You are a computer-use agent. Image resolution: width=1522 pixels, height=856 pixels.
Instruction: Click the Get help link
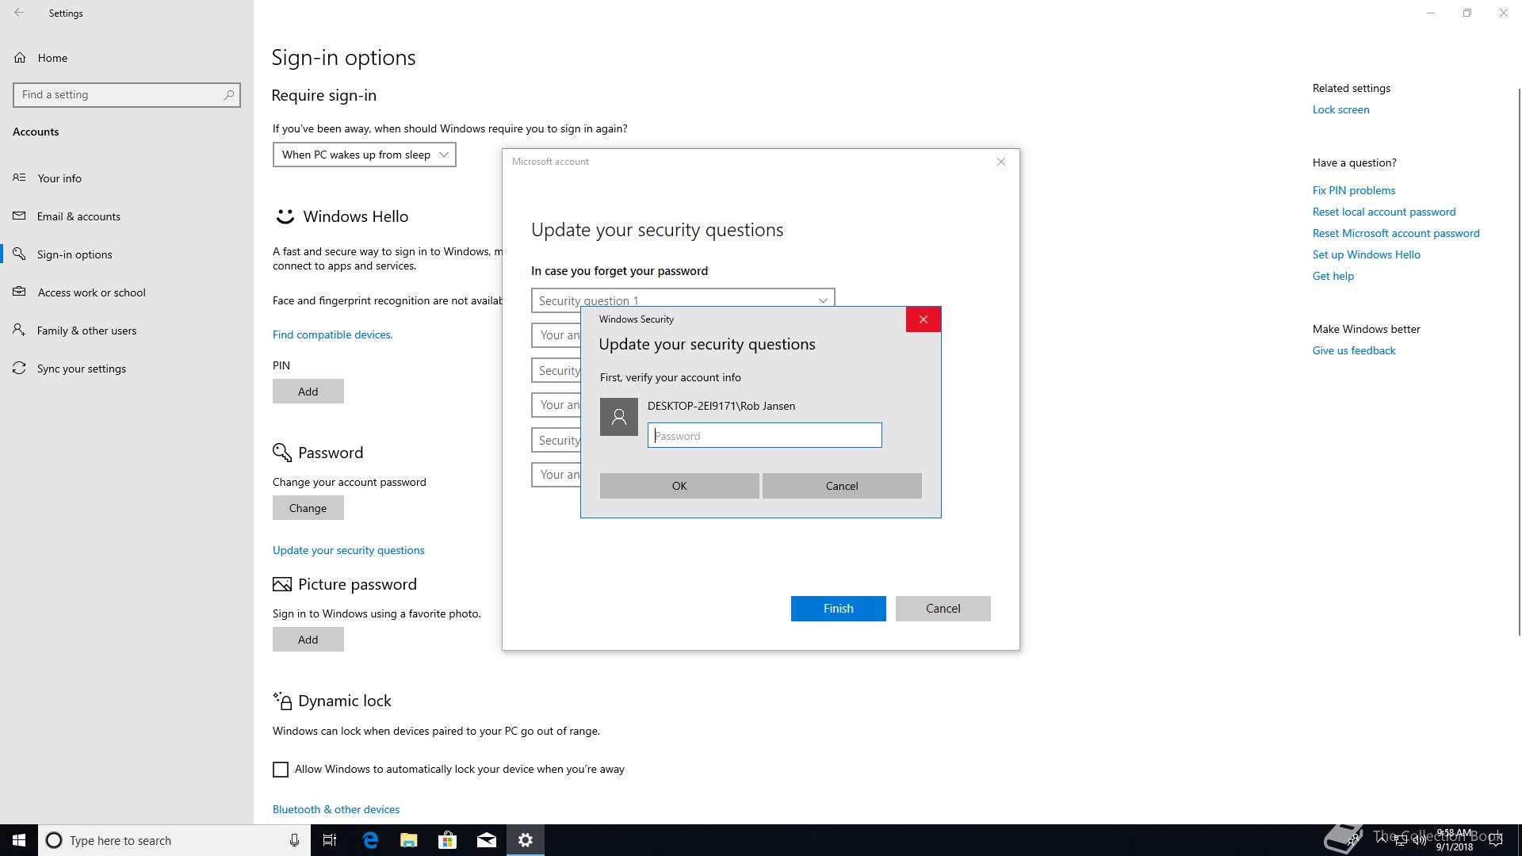tap(1333, 276)
